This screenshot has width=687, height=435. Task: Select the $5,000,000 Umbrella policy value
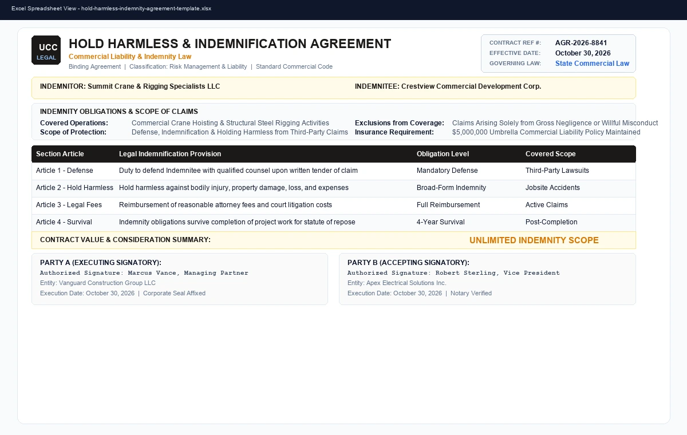546,132
